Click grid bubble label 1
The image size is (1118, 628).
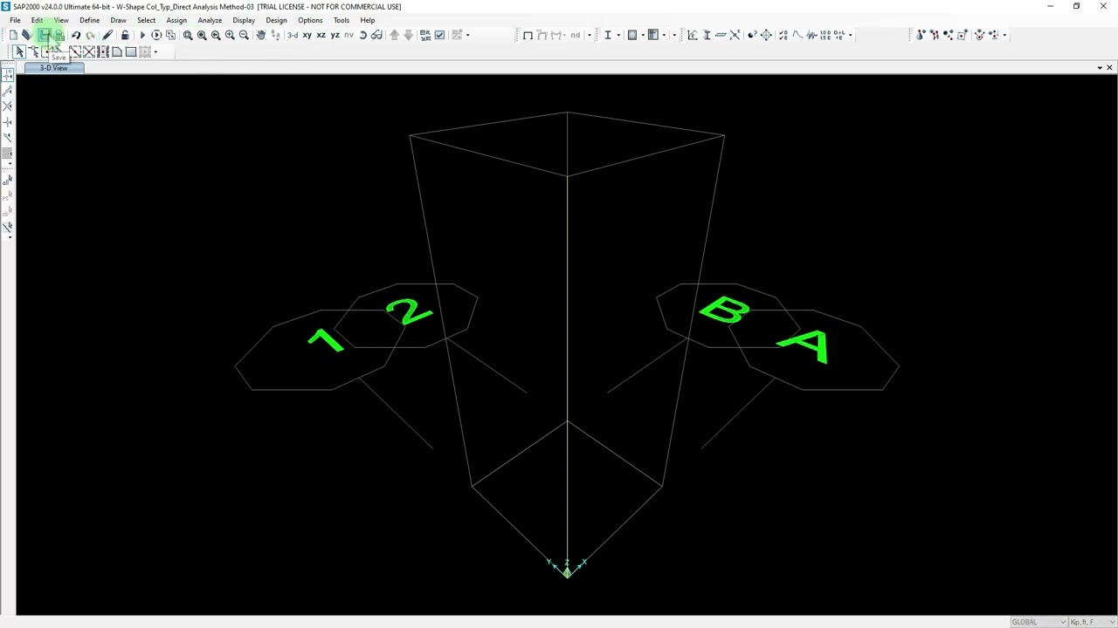pos(326,341)
